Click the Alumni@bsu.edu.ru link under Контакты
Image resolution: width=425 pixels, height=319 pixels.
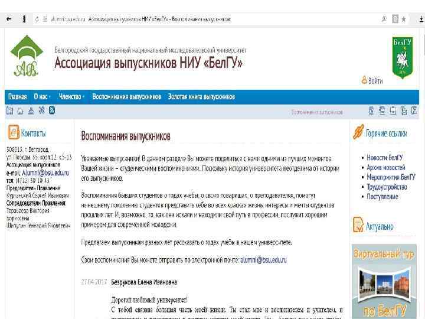pos(45,172)
